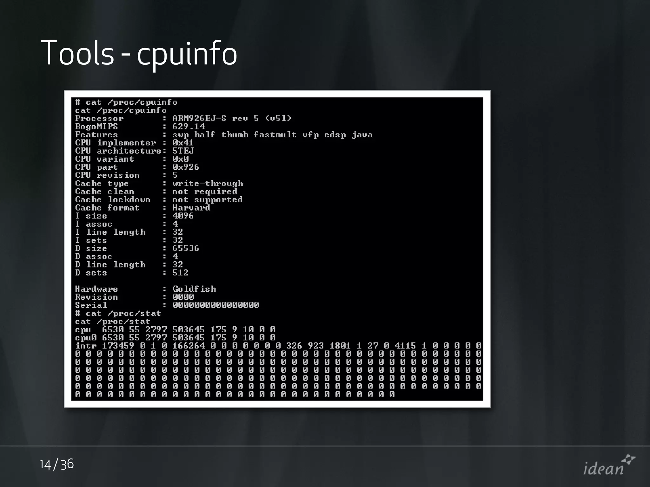Click the Tools - cpuinfo title

[139, 53]
